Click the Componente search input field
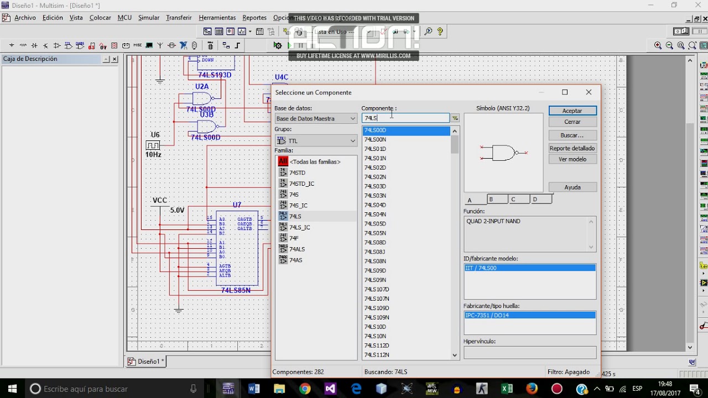This screenshot has height=398, width=708. pos(405,118)
